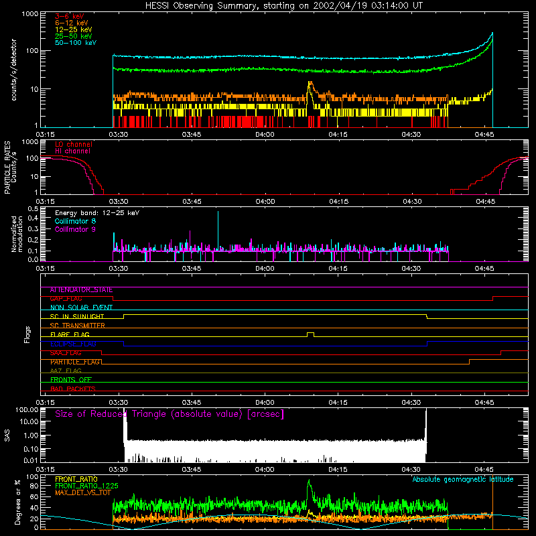
Task: Click the FLARE_FLAG label
Action: (x=70, y=334)
